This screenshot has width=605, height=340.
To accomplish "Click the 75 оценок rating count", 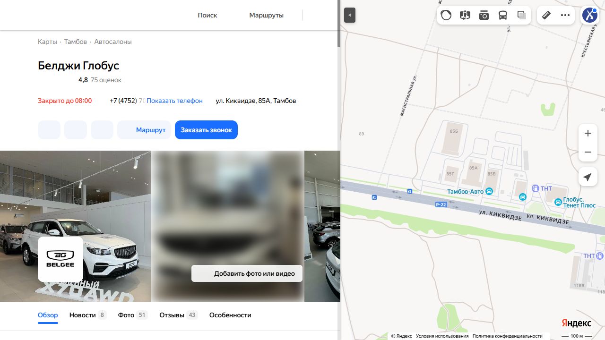I will coord(106,80).
